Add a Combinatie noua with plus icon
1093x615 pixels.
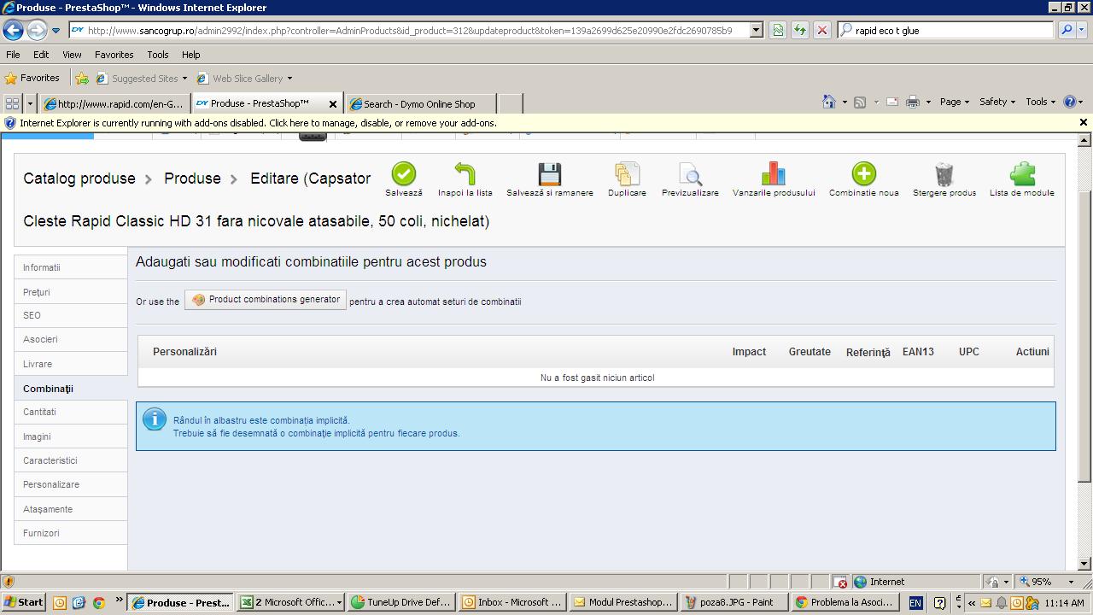pos(863,174)
